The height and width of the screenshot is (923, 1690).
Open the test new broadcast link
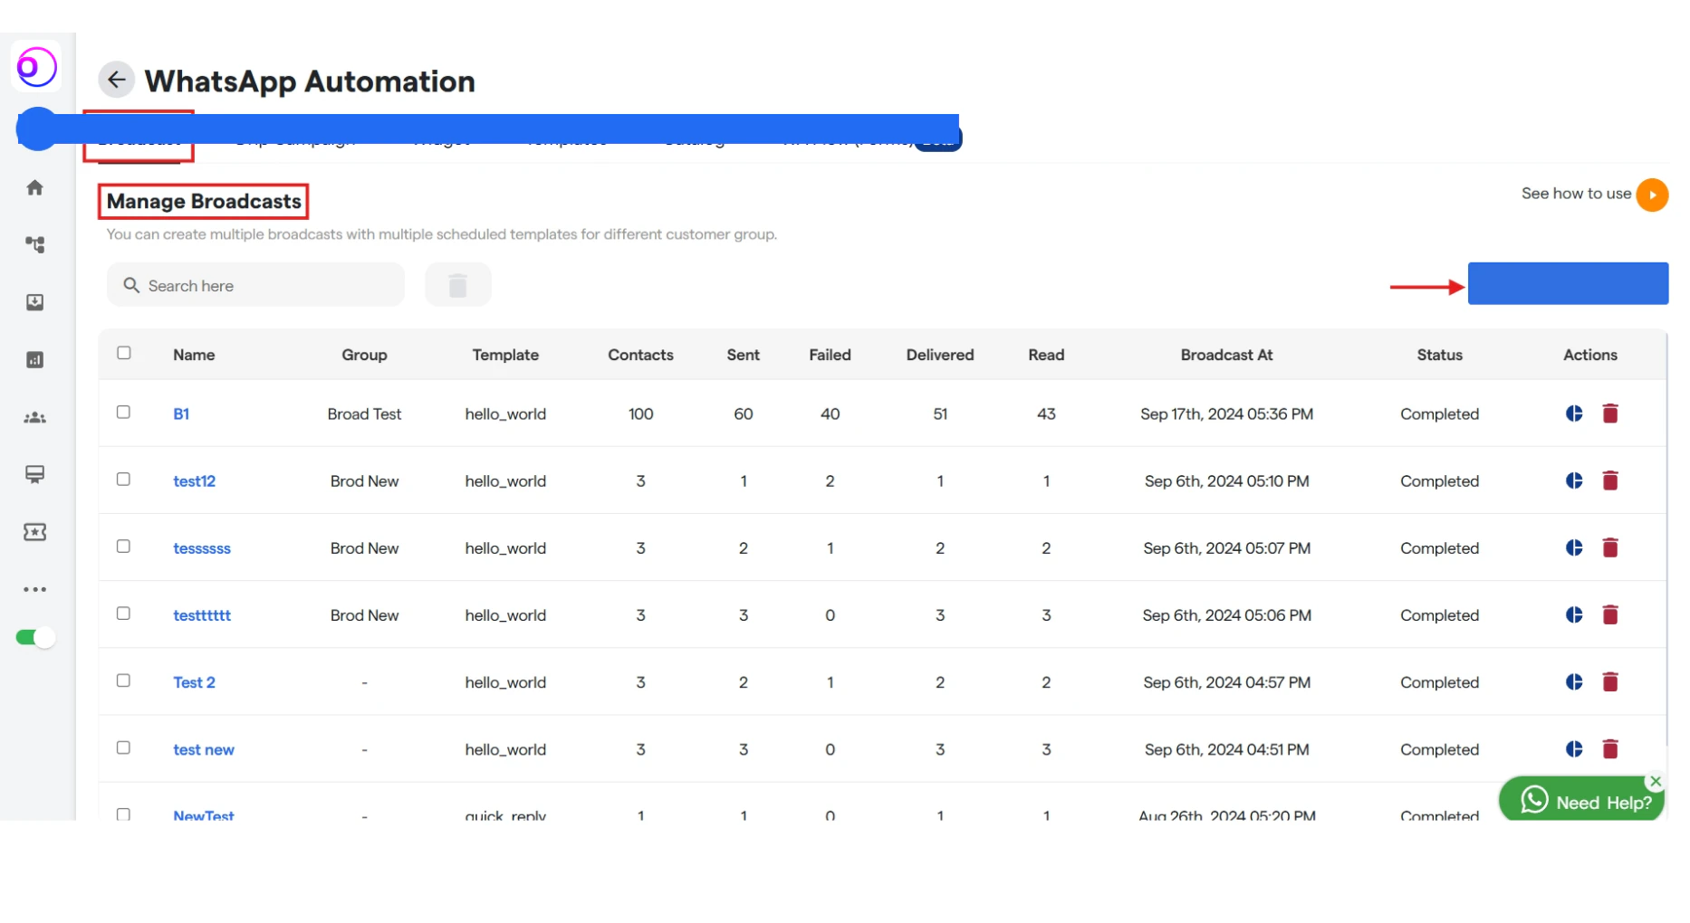point(204,749)
